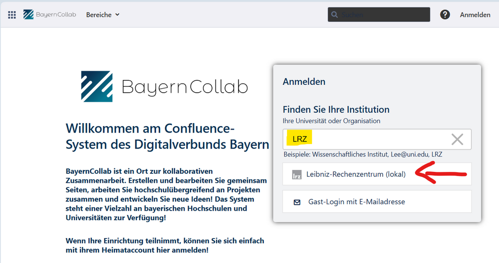Open the app switcher grid icon
The image size is (499, 263).
point(12,14)
